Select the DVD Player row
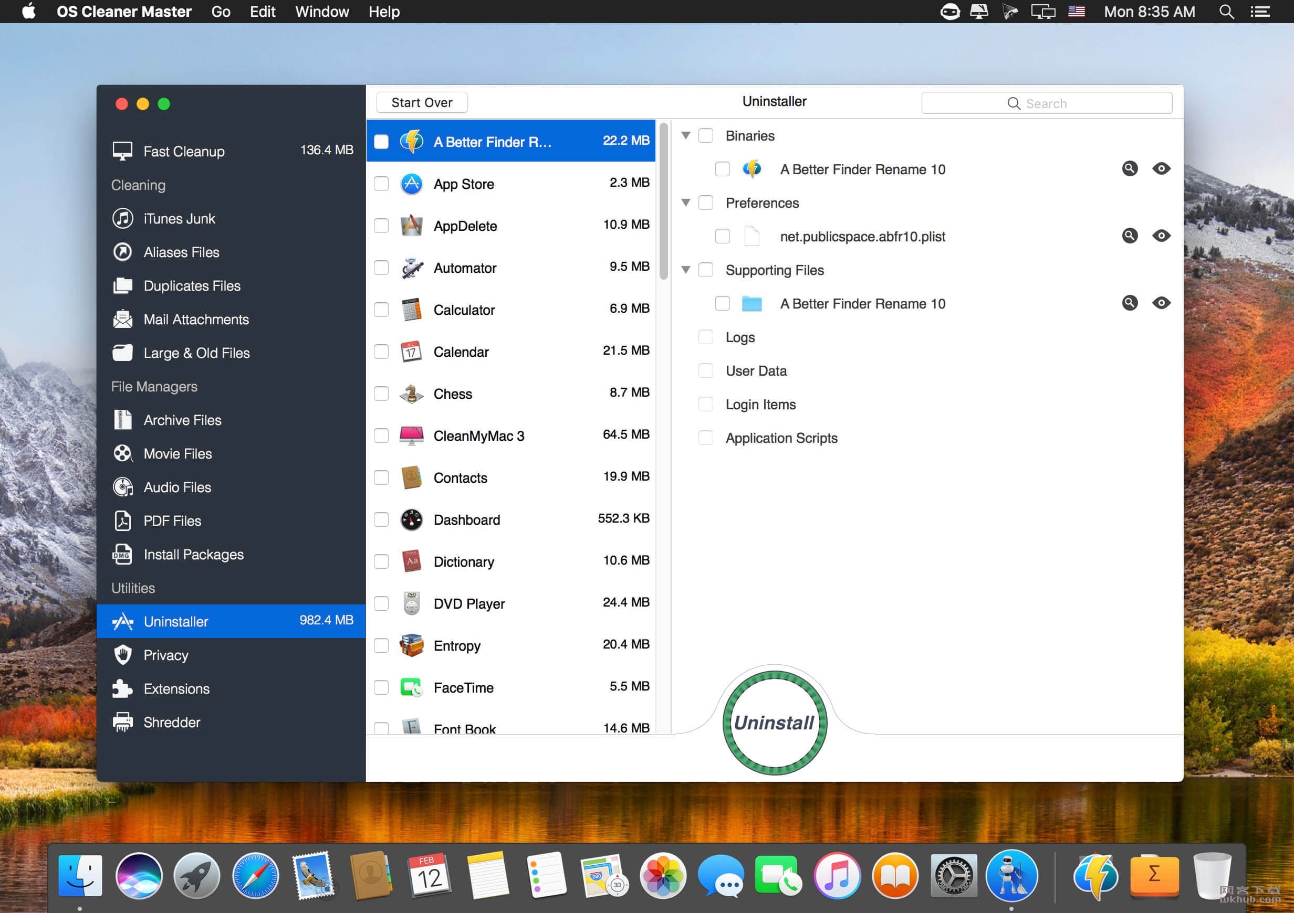The width and height of the screenshot is (1294, 913). pos(510,603)
